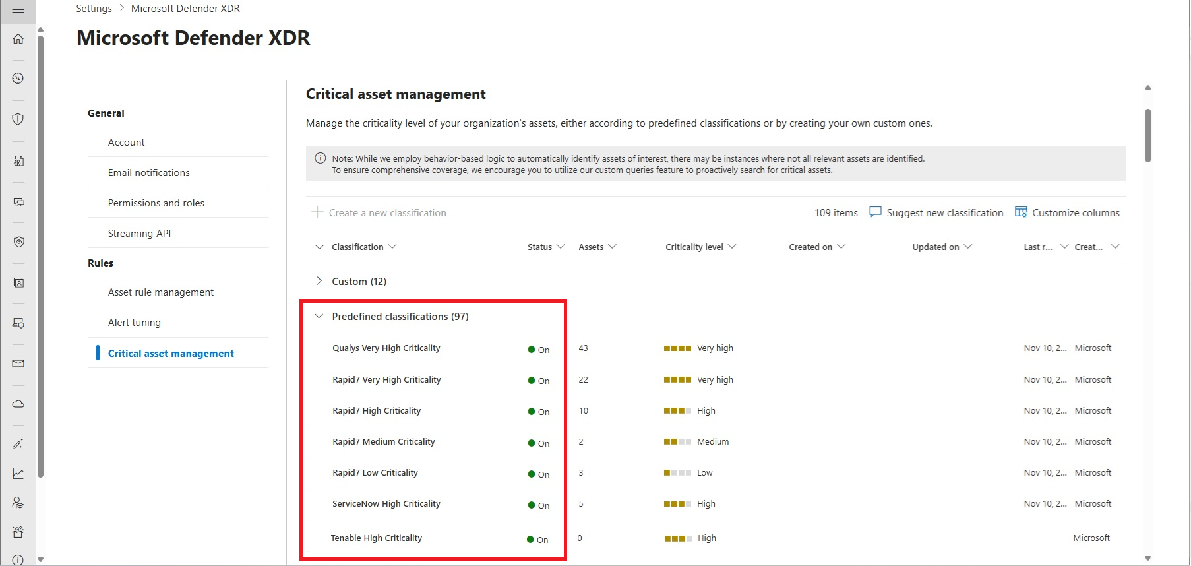1191x566 pixels.
Task: Click the Customize columns icon
Action: [x=1021, y=212]
